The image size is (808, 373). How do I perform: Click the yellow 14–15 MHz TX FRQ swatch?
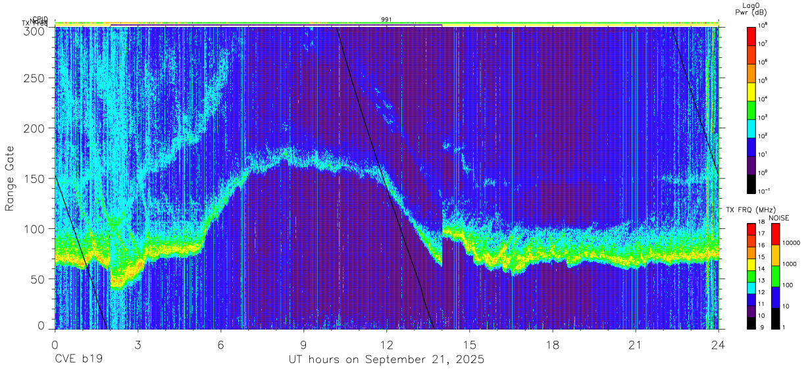751,264
